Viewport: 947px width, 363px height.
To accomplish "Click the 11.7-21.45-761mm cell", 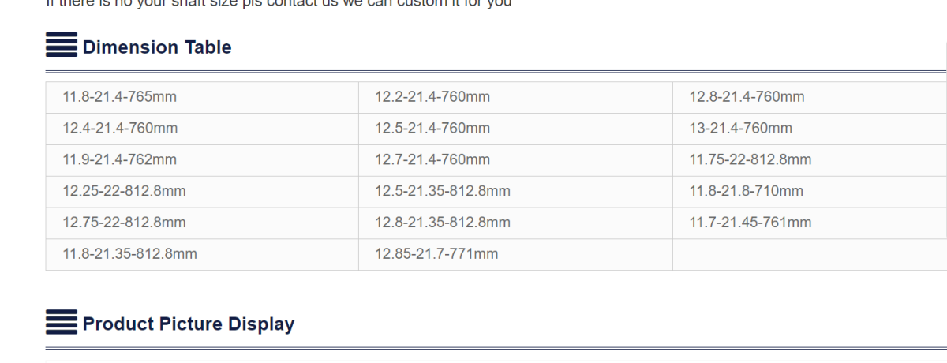I will tap(810, 223).
